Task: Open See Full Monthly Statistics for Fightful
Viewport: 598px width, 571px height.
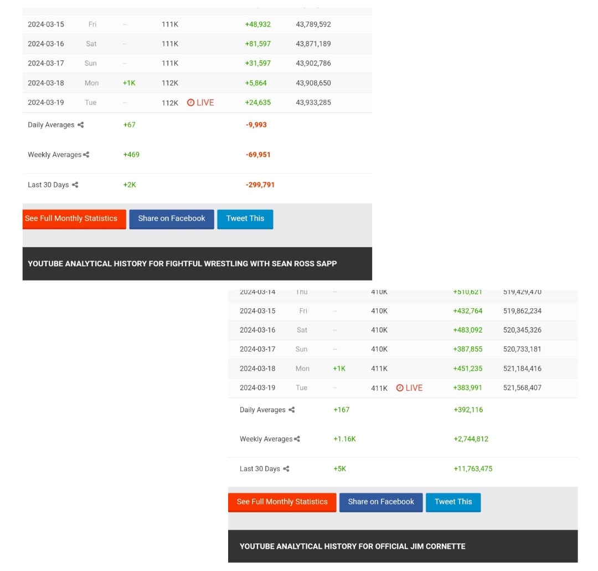Action: tap(73, 218)
